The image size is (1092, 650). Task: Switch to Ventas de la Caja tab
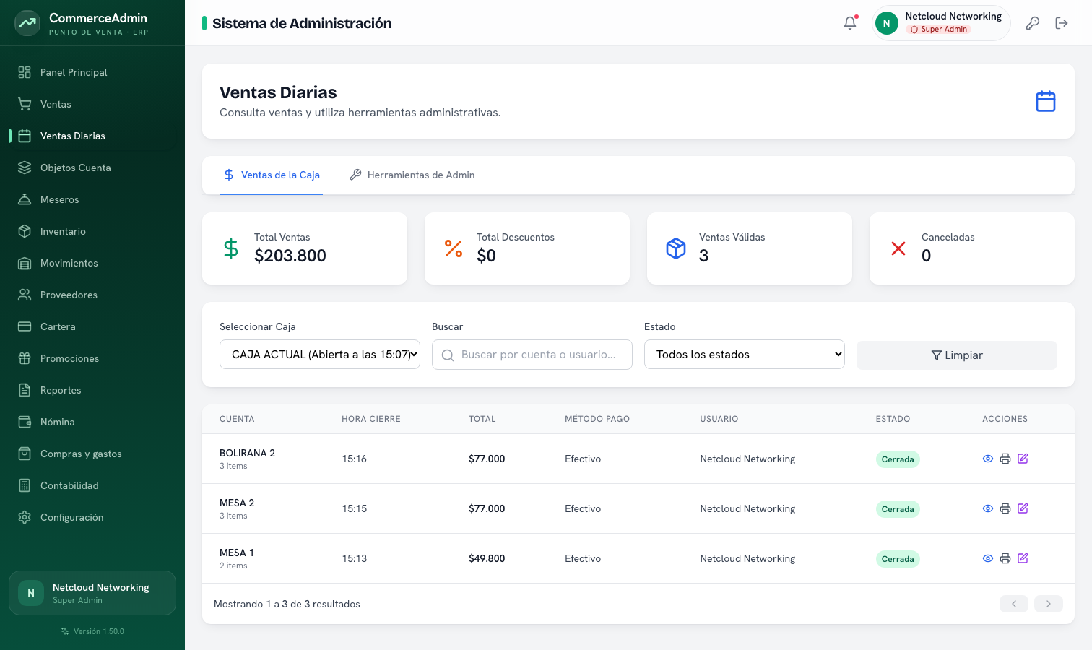(272, 175)
